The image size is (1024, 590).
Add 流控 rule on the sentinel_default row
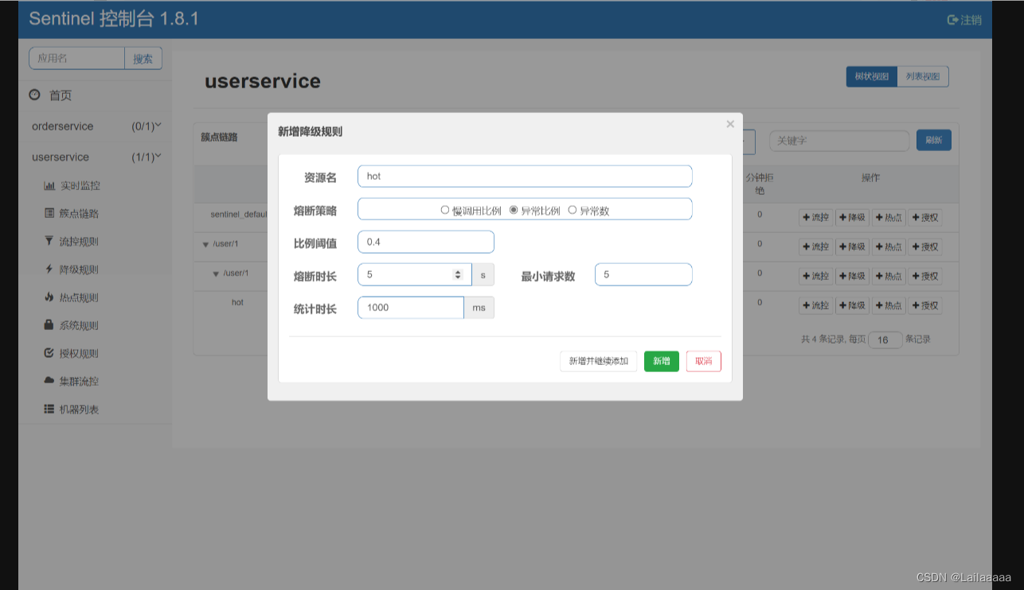(816, 217)
